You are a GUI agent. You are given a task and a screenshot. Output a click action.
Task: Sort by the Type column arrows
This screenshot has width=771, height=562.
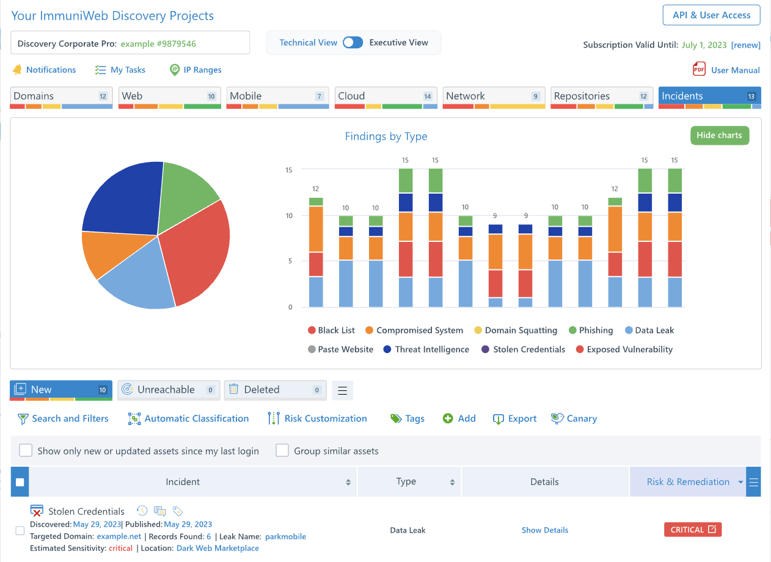point(453,482)
